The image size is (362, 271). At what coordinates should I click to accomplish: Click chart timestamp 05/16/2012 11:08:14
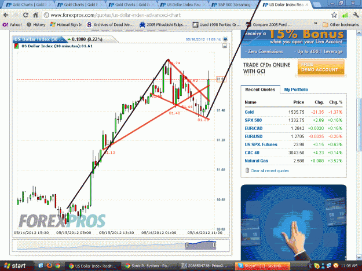pyautogui.click(x=203, y=39)
